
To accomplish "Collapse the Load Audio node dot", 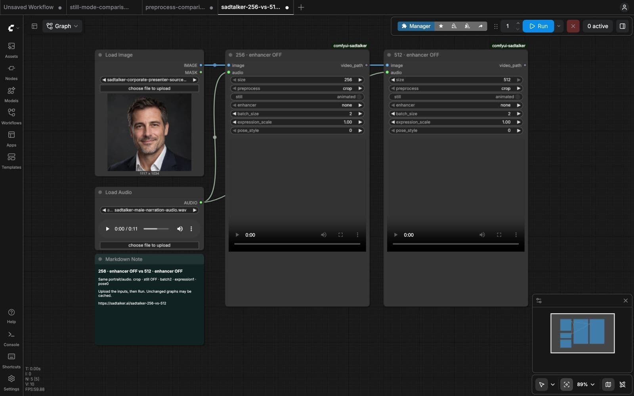I will click(x=100, y=192).
